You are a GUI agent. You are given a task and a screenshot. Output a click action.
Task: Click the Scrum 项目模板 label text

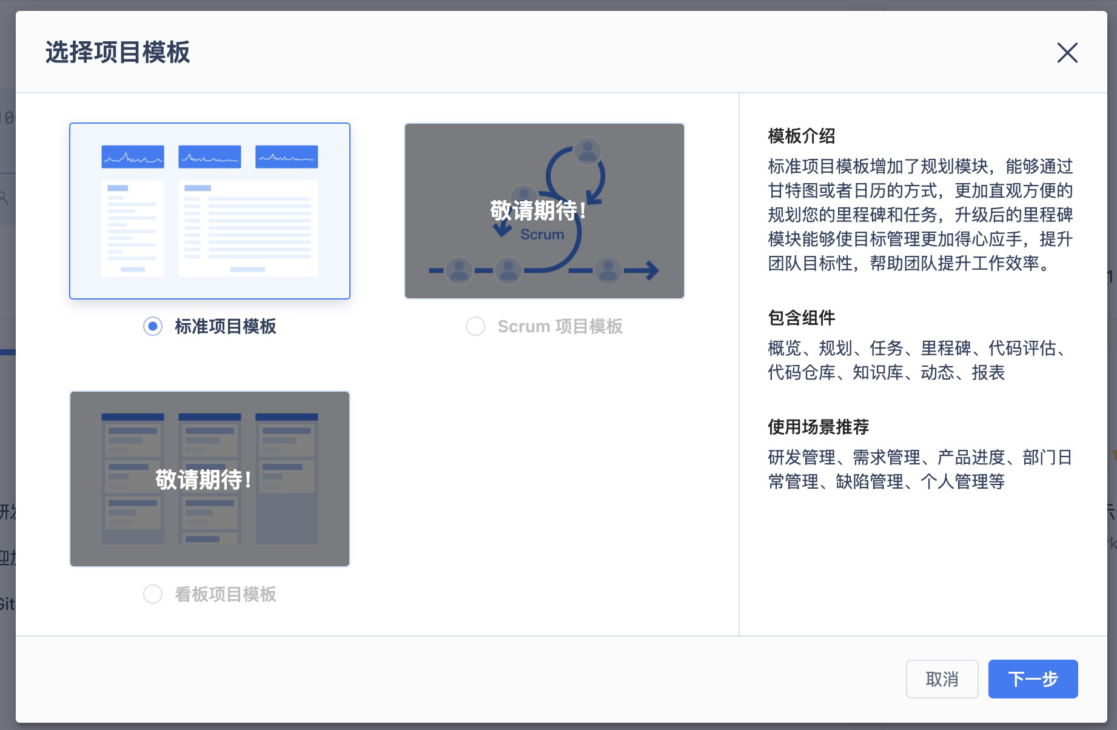(560, 326)
